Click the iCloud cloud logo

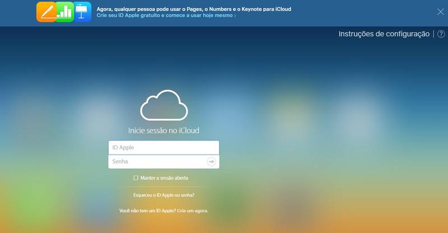164,105
